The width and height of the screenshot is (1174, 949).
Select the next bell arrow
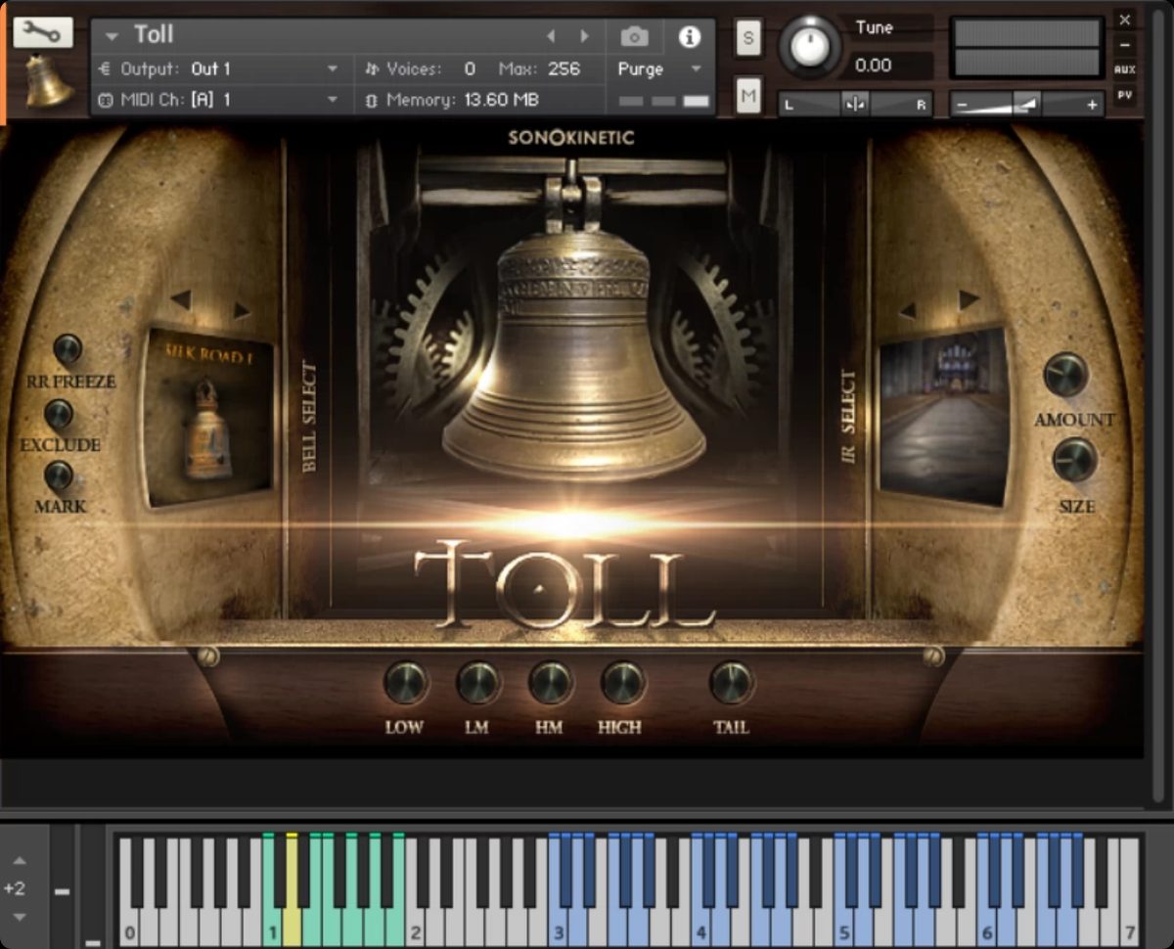pyautogui.click(x=242, y=310)
